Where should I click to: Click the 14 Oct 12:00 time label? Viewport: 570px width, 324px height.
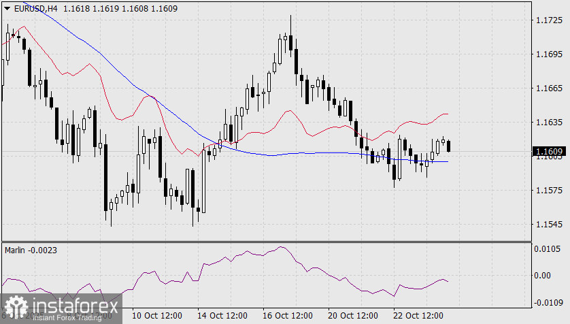click(222, 315)
